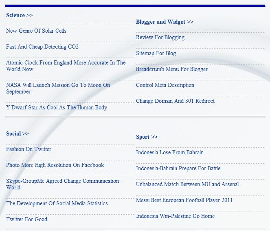This screenshot has width=270, height=231.
Task: Open Photo More High Resolution On Facebook
Action: (55, 165)
